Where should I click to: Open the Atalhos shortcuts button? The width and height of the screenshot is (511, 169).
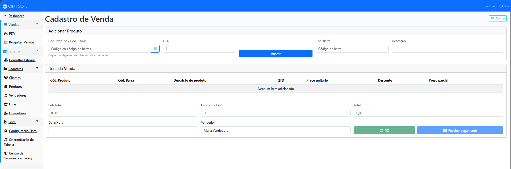[x=498, y=18]
